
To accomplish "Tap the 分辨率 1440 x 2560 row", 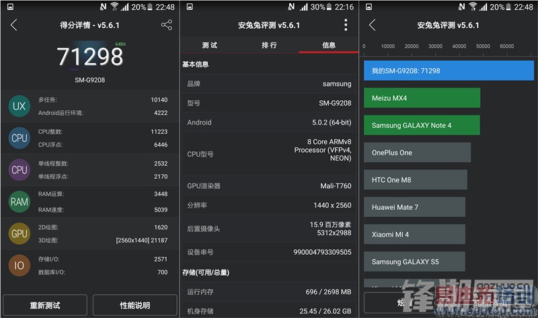I will coord(270,205).
